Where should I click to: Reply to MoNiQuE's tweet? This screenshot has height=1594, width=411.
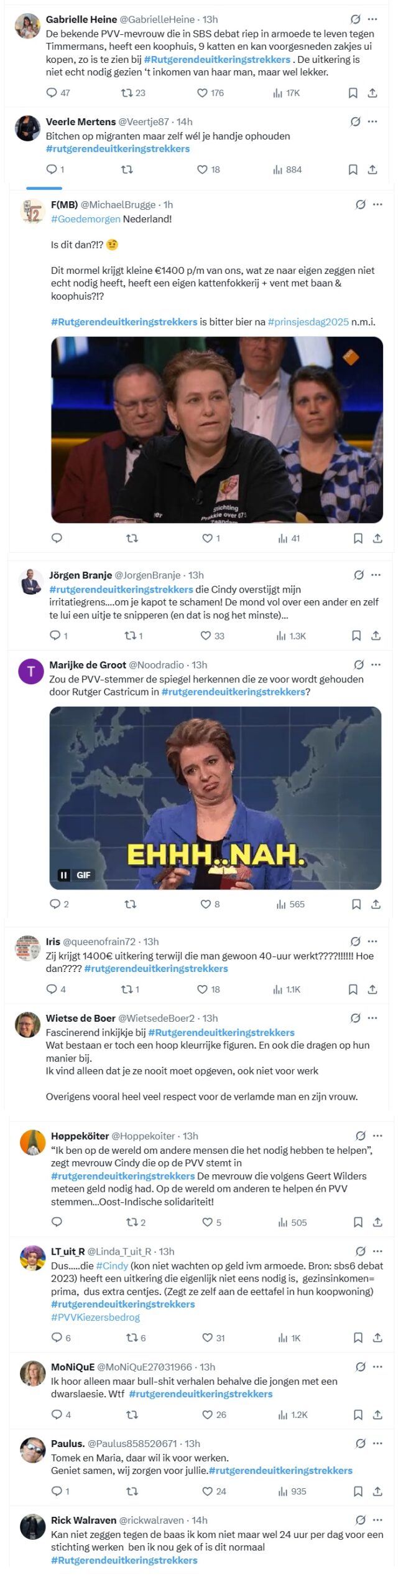(x=57, y=1415)
